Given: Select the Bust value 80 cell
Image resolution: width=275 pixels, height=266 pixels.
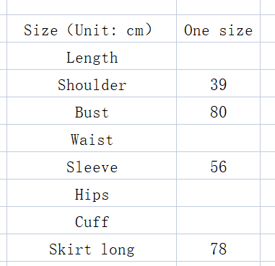Looking at the screenshot, I should click(x=218, y=111).
